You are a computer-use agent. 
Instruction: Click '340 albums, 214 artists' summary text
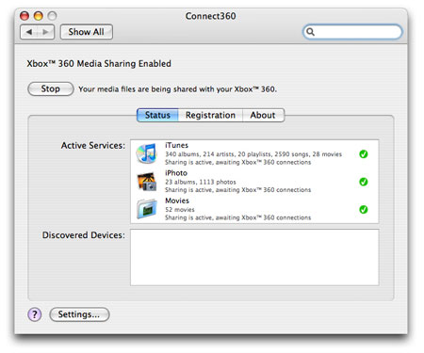point(253,154)
